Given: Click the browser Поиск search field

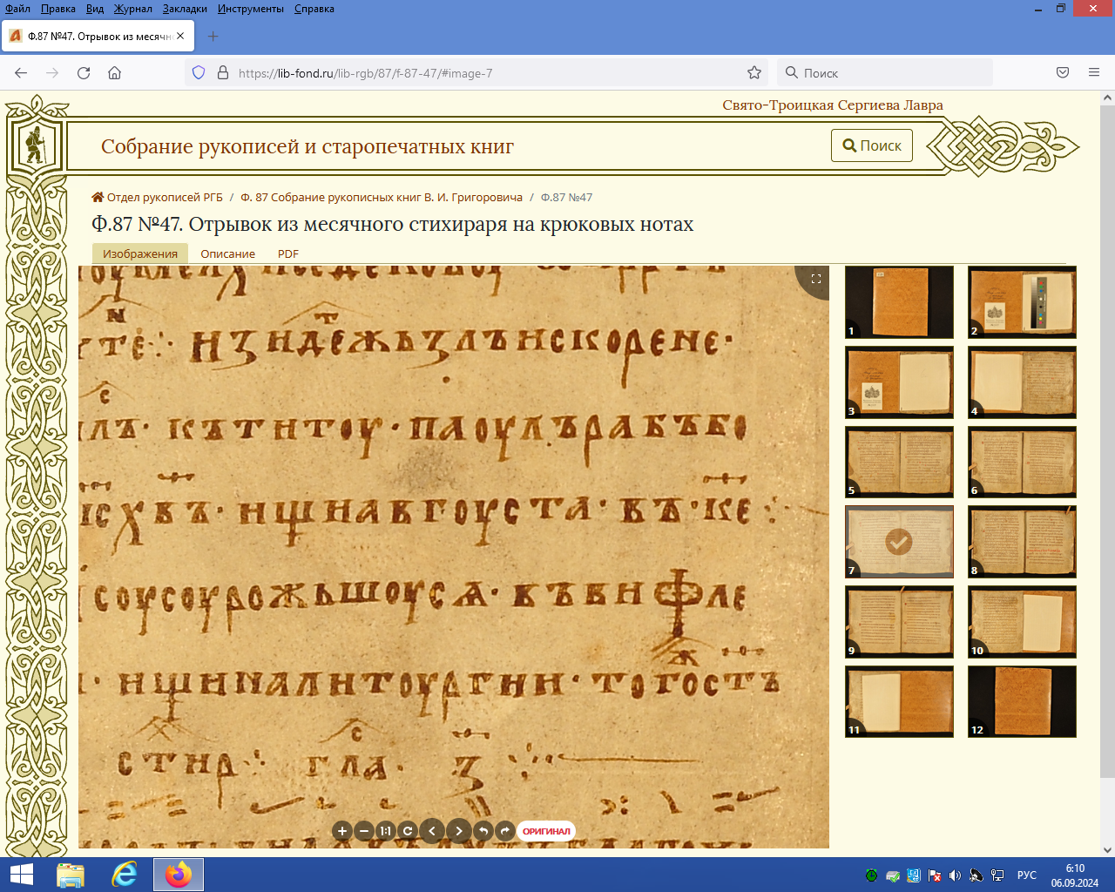Looking at the screenshot, I should (884, 73).
